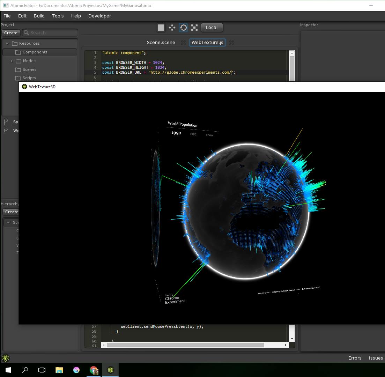Expand the Models folder
385x377 pixels.
pyautogui.click(x=12, y=61)
